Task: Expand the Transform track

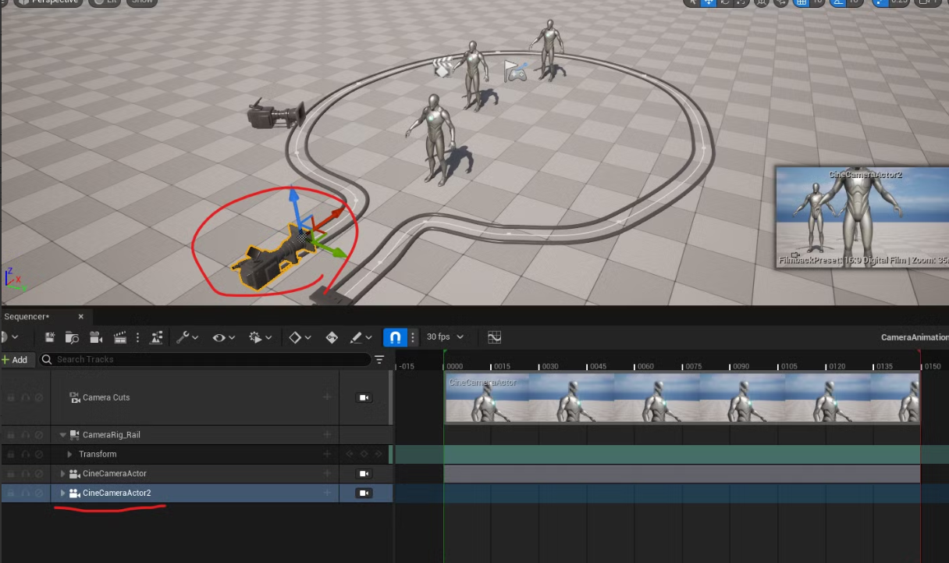Action: [69, 454]
